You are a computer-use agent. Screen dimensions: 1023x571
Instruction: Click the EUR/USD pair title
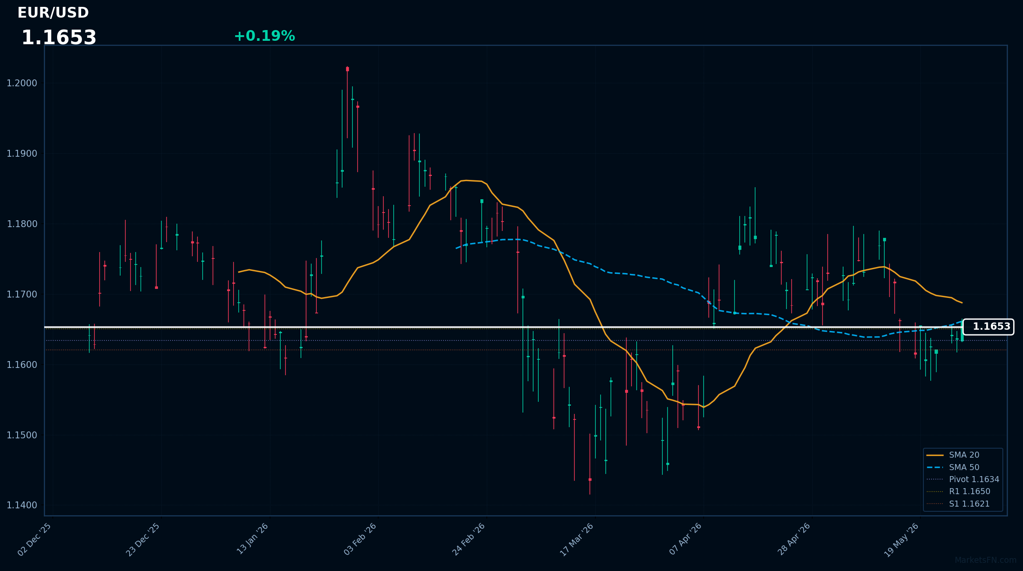click(53, 13)
